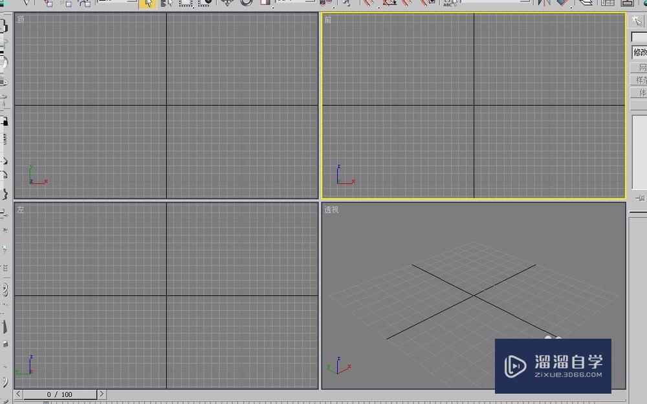Open the named selection sets dropdown field
Viewport: 647px width, 404px height.
tap(495, 2)
